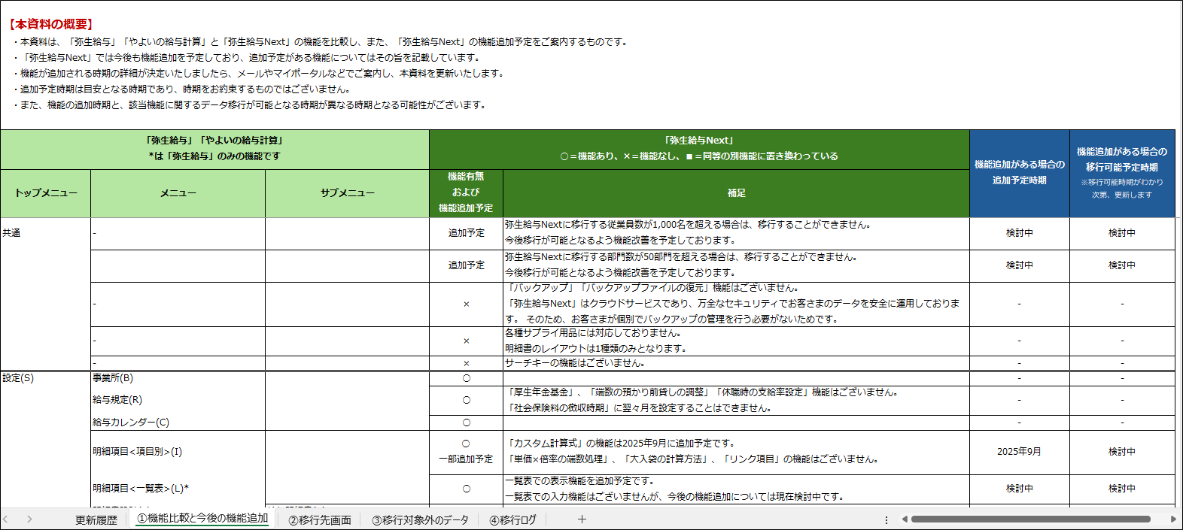The image size is (1183, 530).
Task: Select the 「カスタム計算式」 supplement note
Action: [x=736, y=452]
